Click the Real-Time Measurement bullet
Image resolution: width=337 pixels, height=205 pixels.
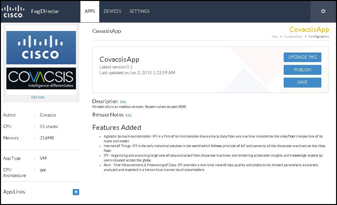(211, 167)
